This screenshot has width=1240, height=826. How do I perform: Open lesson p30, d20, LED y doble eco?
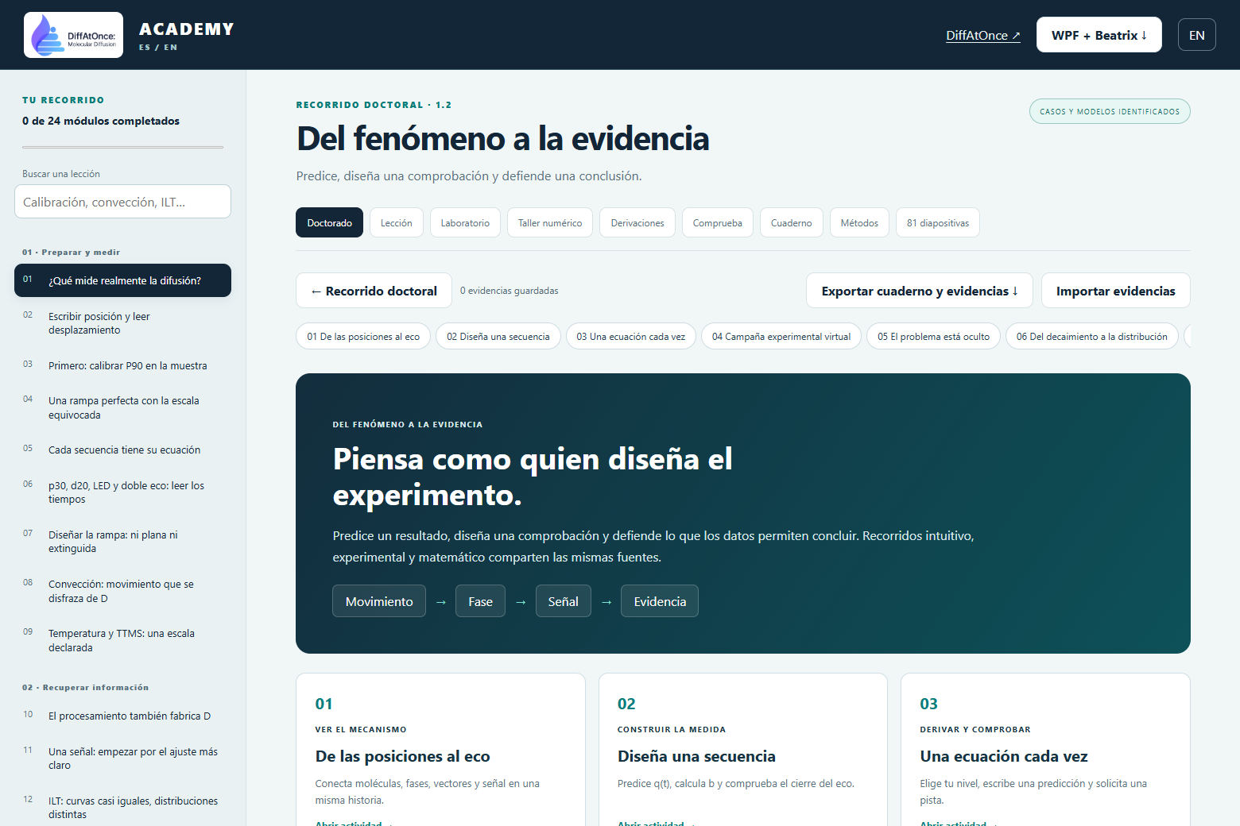click(x=122, y=492)
